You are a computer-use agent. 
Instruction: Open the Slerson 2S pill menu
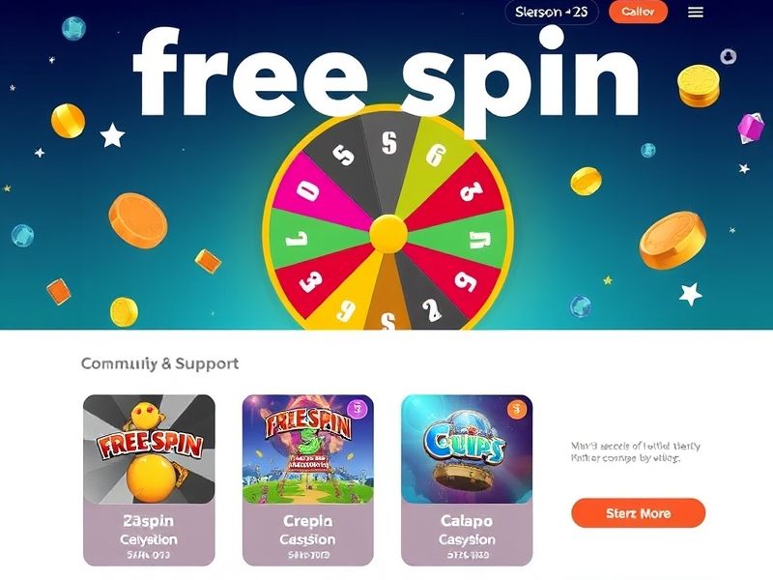pyautogui.click(x=551, y=12)
